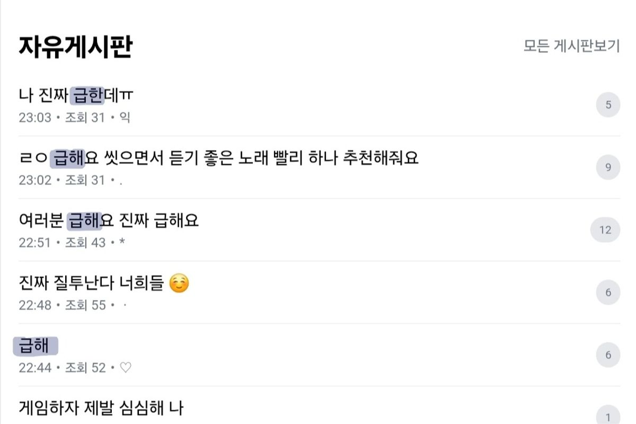Click the smiling emoji in the "질투난다" title
636x424 pixels.
click(x=179, y=285)
